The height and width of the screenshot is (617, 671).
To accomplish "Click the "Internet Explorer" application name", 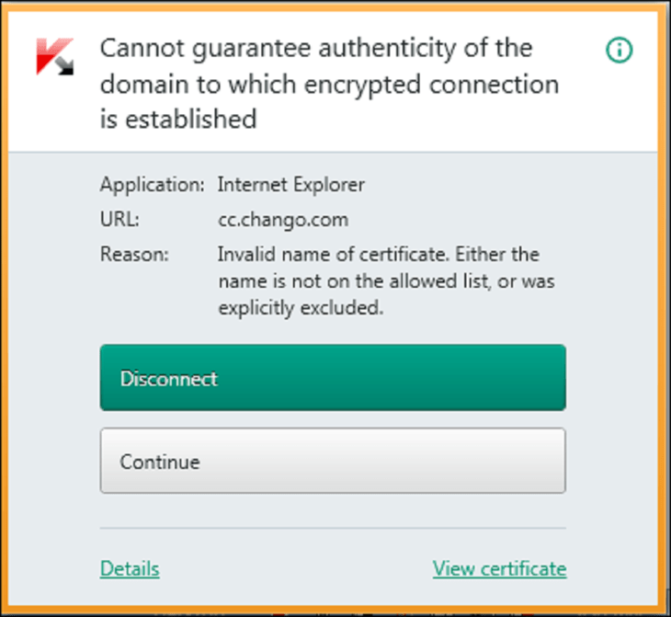I will coord(291,185).
